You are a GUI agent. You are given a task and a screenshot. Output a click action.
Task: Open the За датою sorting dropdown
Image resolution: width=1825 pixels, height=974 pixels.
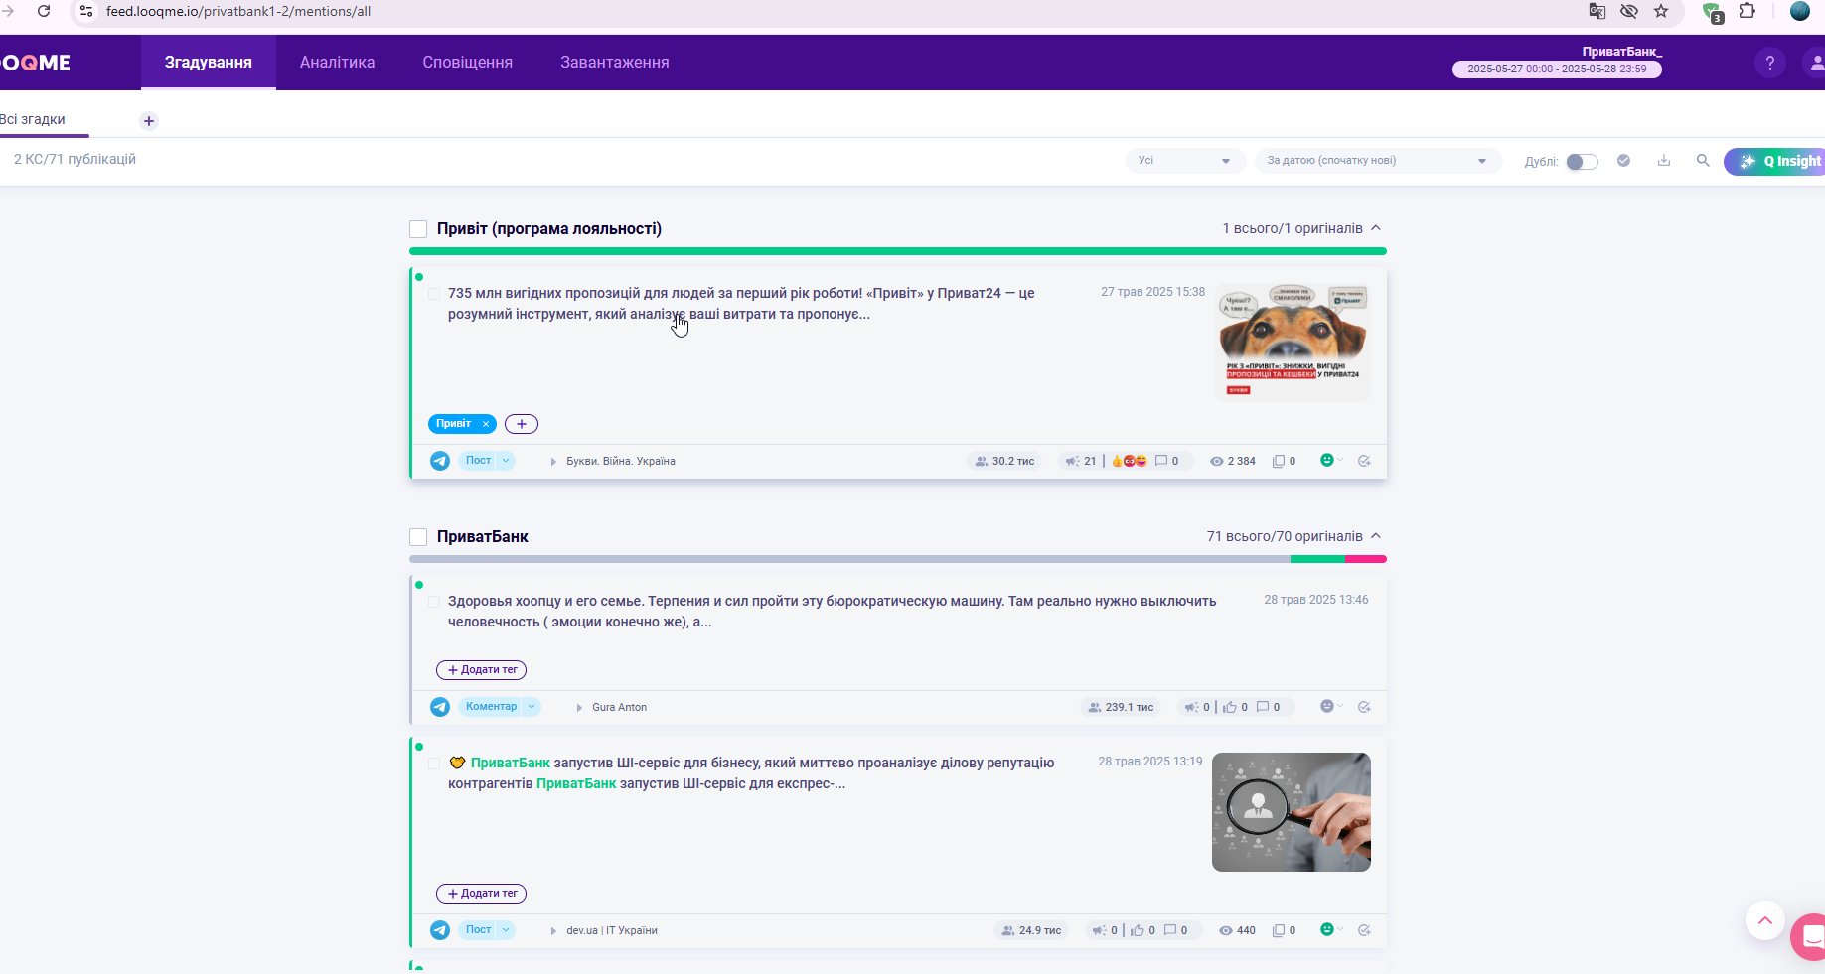(1378, 161)
